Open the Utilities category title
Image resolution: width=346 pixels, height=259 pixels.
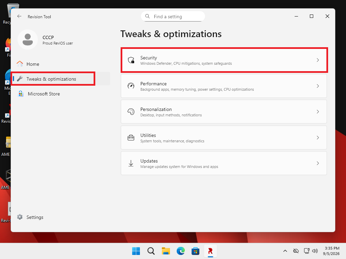click(x=148, y=135)
